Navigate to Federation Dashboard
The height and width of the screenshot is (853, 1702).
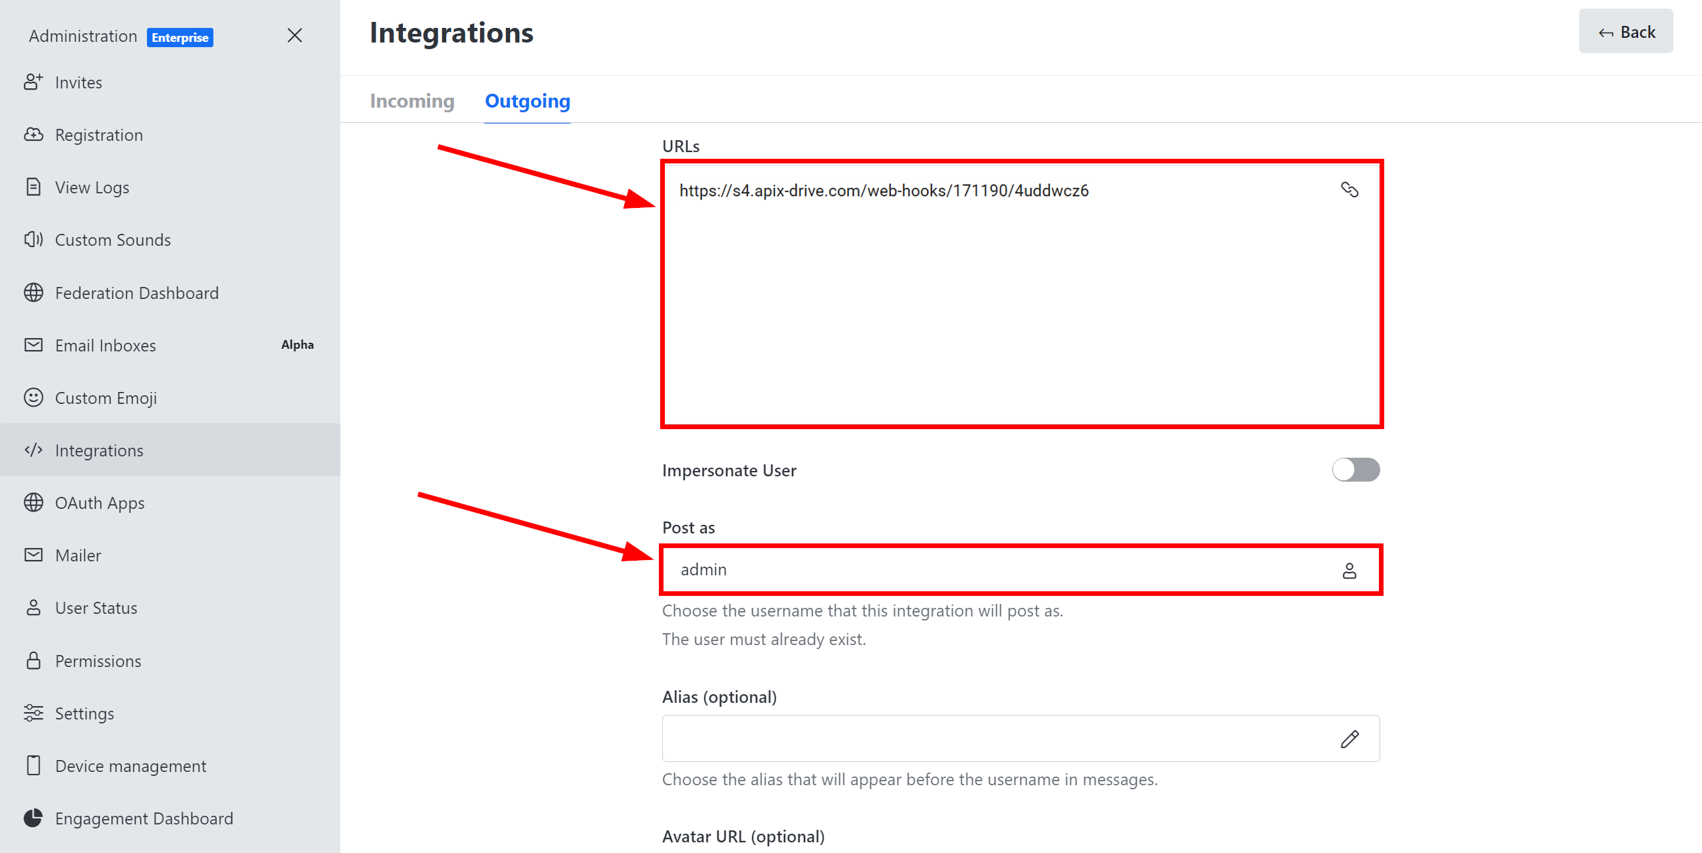click(x=170, y=293)
